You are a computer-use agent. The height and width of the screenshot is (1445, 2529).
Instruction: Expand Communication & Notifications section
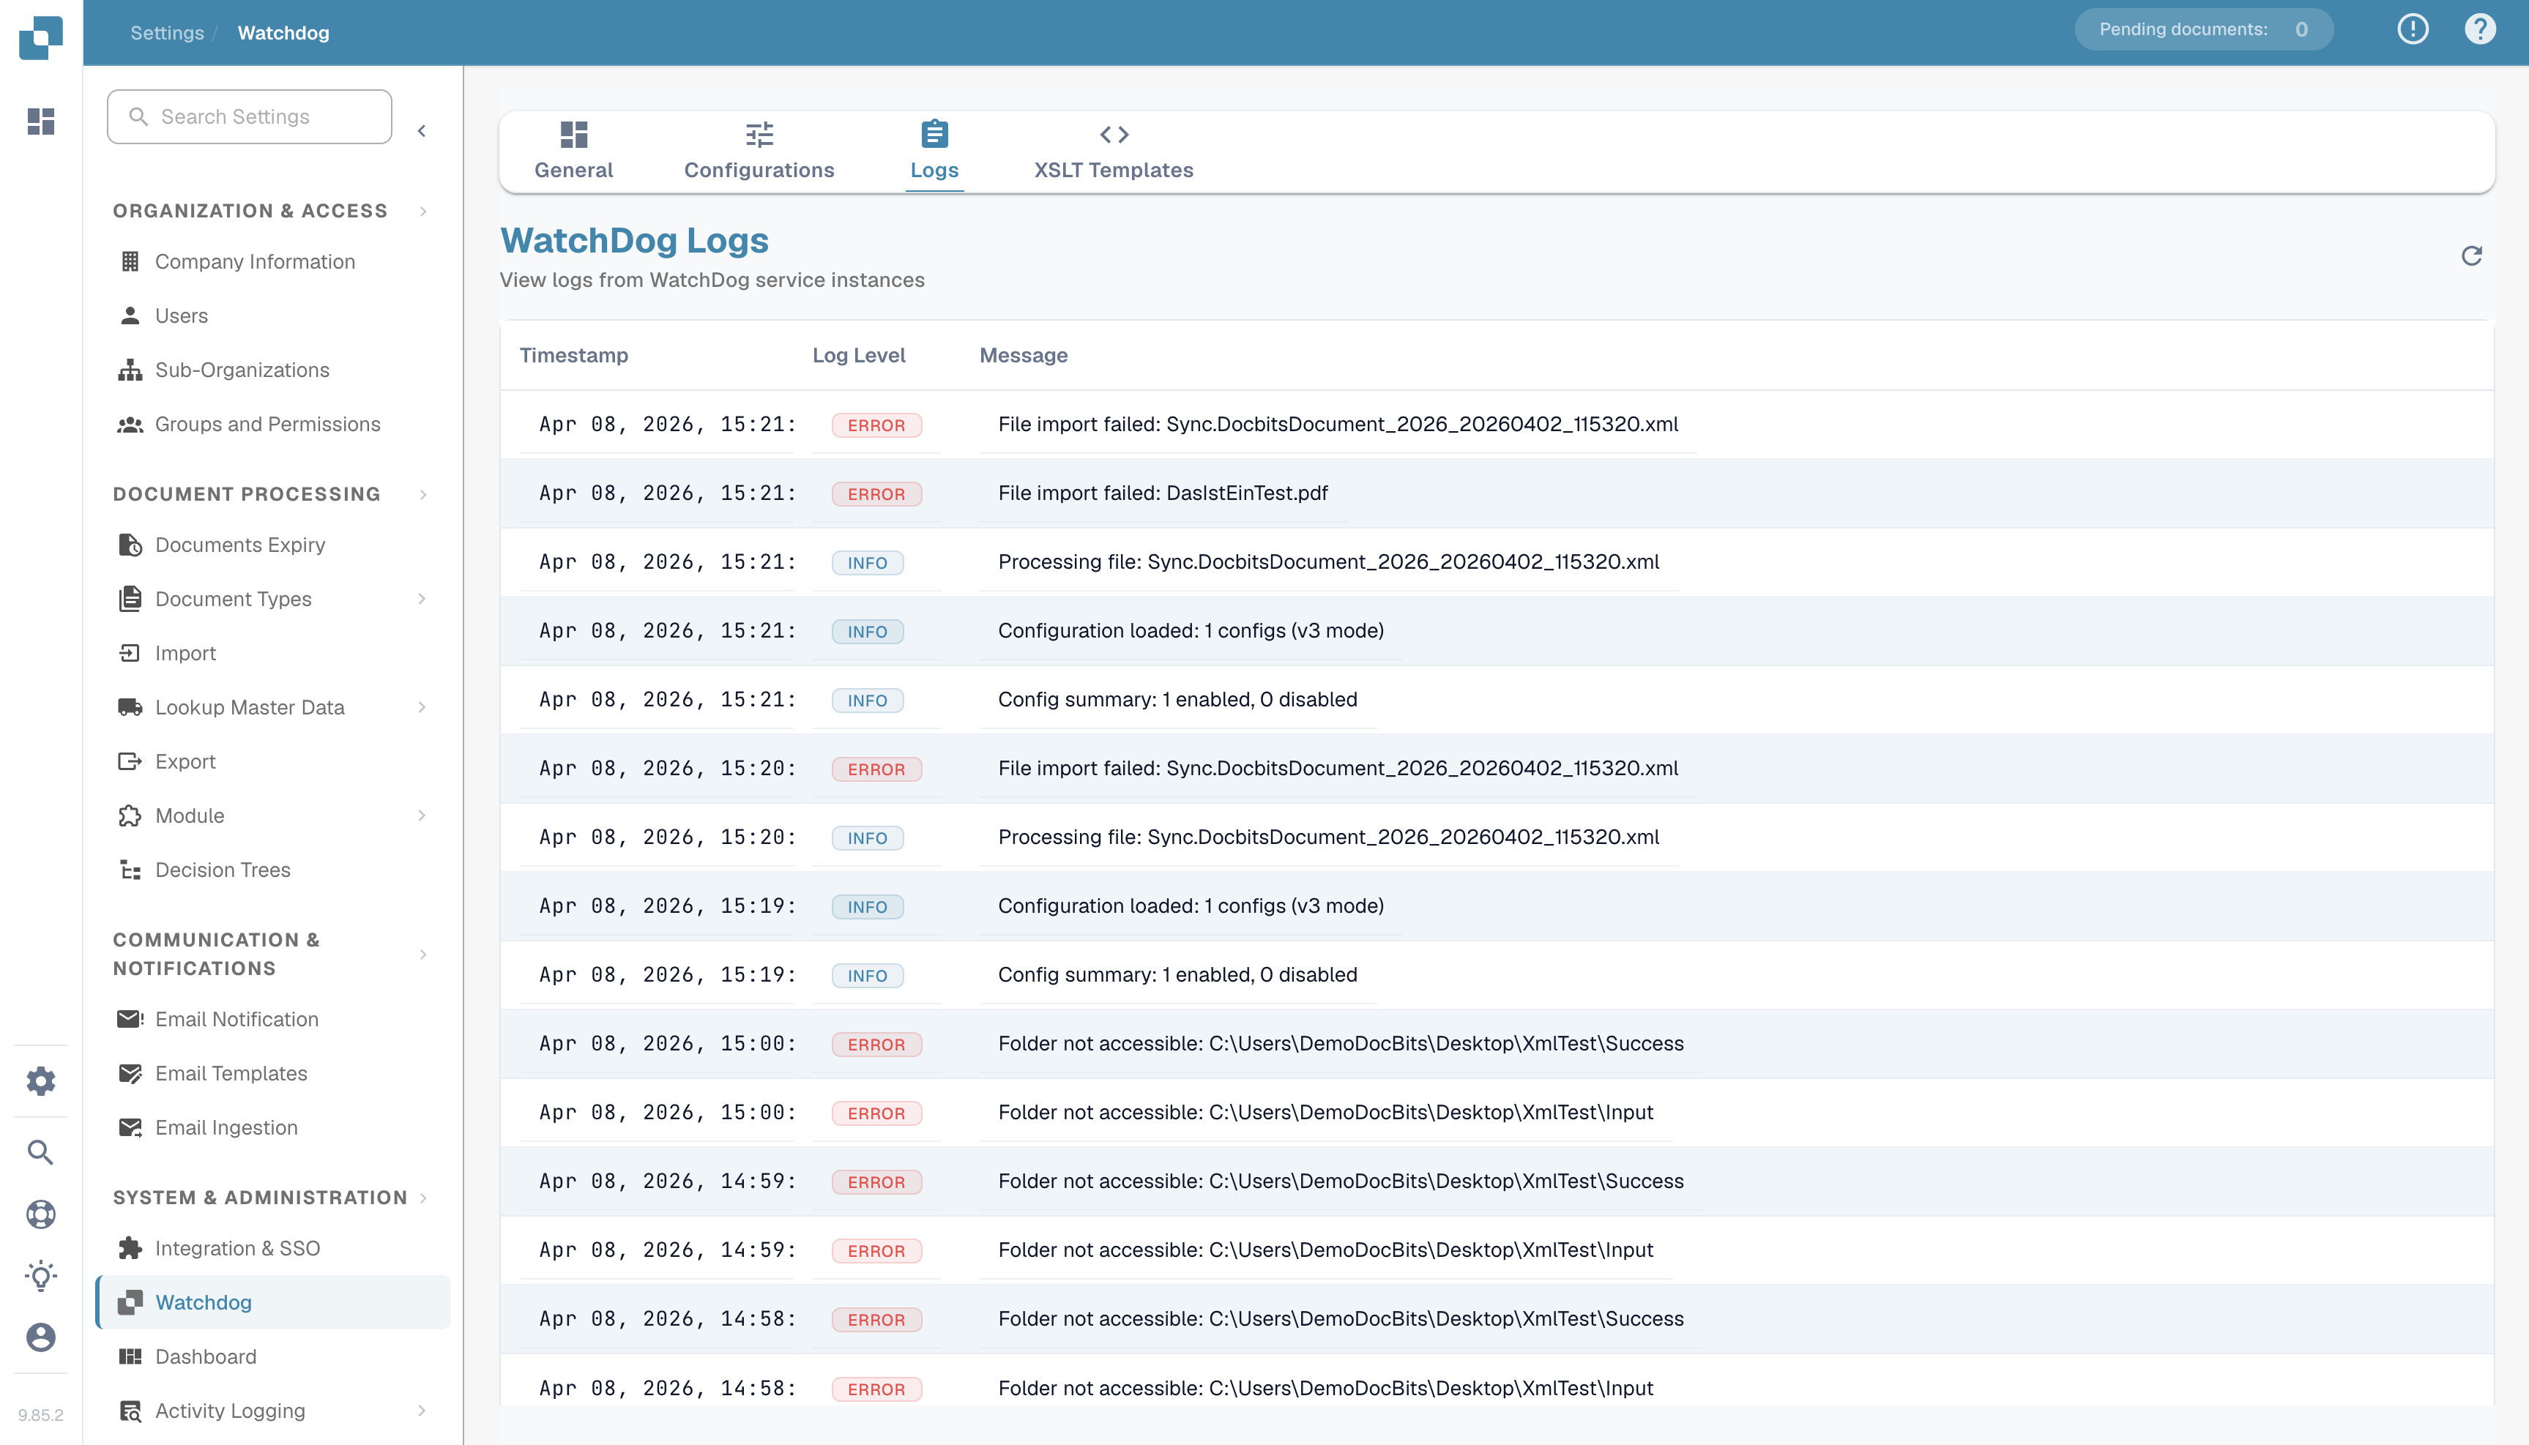[422, 954]
